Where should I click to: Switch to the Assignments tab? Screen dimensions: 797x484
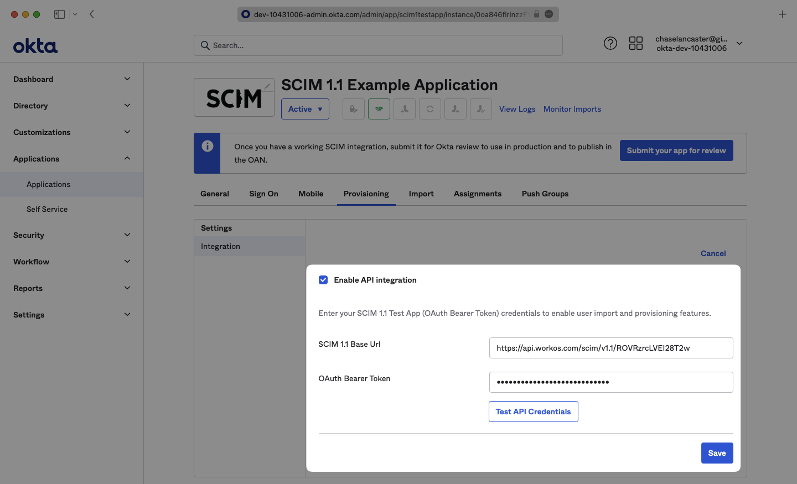478,194
